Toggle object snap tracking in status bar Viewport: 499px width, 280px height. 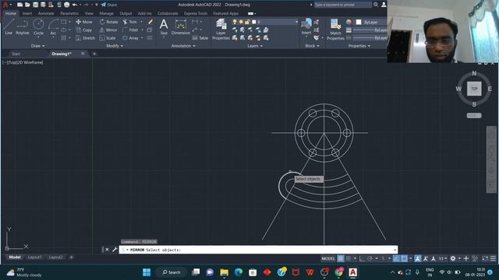(396, 258)
